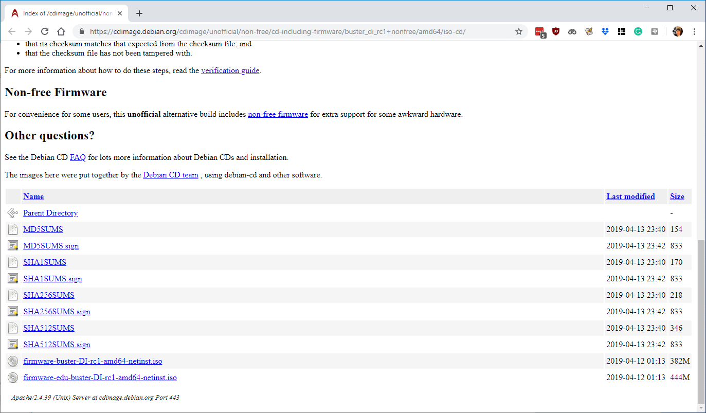Viewport: 706px width, 413px height.
Task: Sort the listing by Size
Action: point(677,196)
